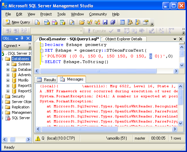
Task: Open the Project menu
Action: (46, 14)
